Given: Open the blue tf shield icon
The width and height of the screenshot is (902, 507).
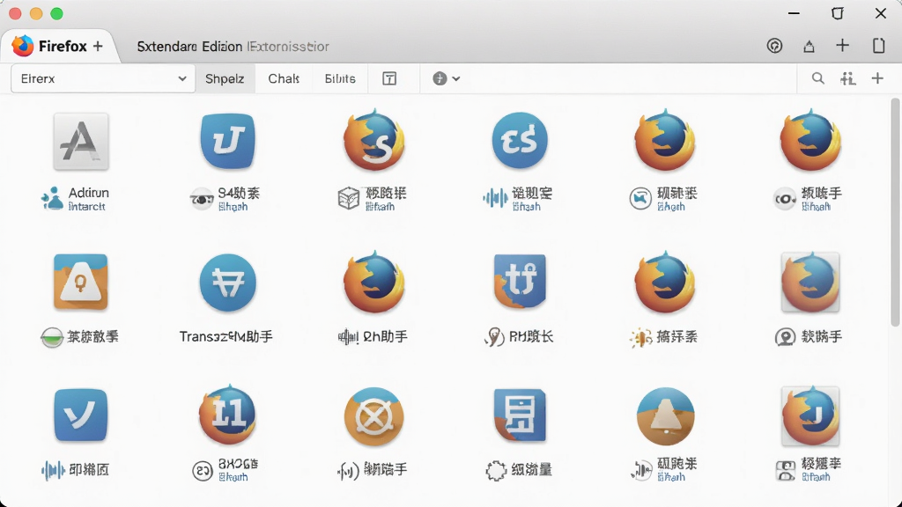Looking at the screenshot, I should tap(520, 281).
